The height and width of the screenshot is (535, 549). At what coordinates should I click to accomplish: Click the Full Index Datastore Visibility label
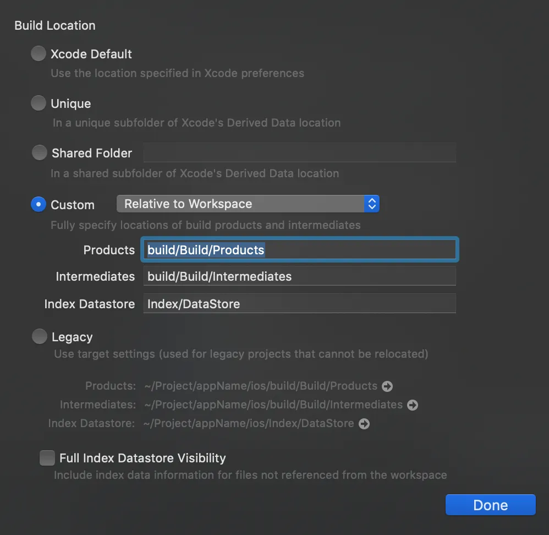[x=142, y=458]
